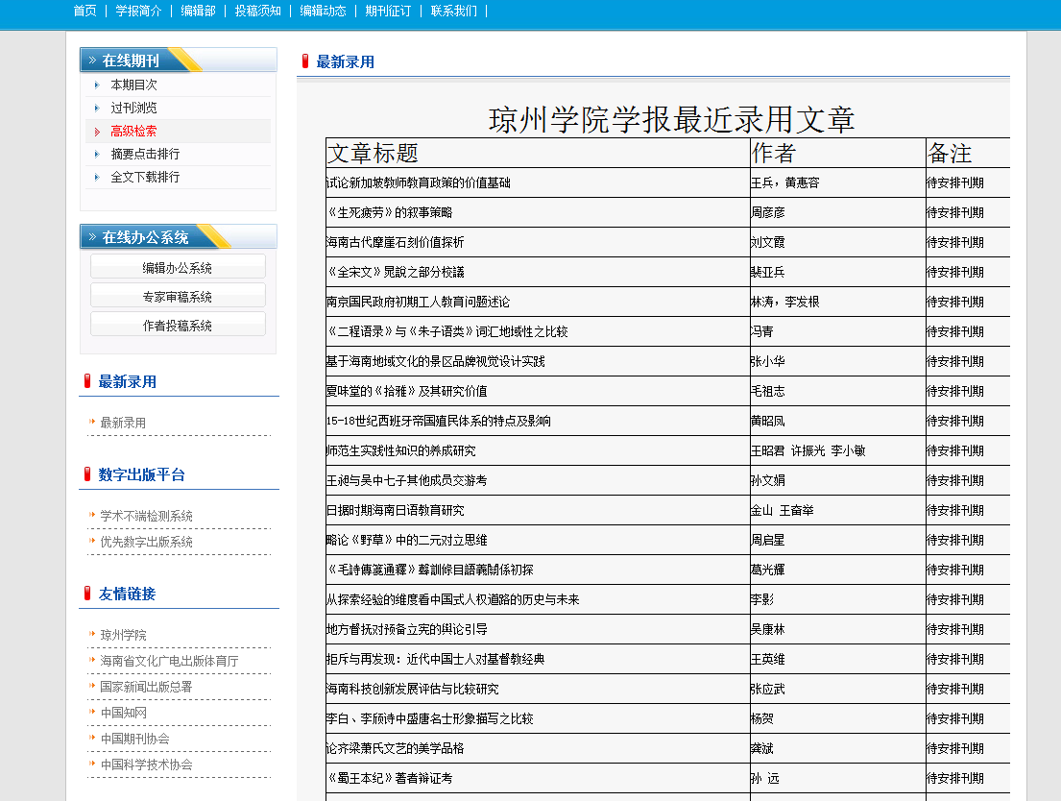Viewport: 1061px width, 801px height.
Task: Click 在线办公系统 panel header
Action: point(179,236)
